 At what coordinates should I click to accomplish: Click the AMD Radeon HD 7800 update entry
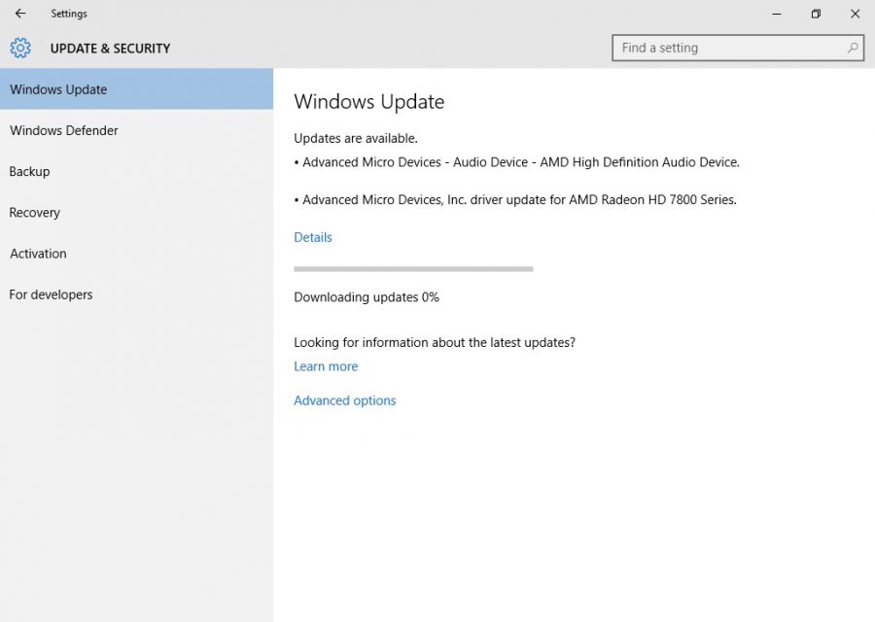point(514,199)
